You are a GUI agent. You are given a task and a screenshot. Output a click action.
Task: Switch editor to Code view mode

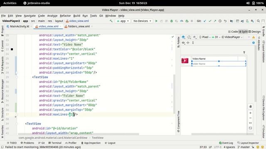[x=233, y=31]
